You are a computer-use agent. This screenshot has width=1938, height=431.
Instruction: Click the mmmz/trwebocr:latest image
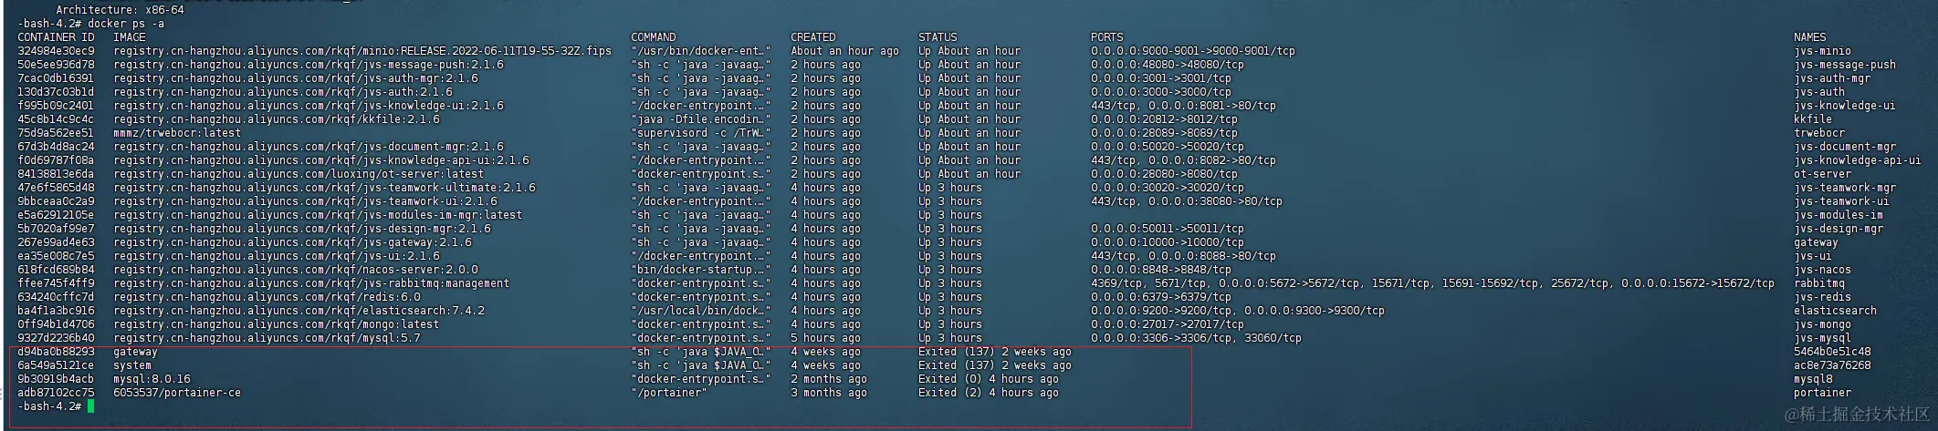pyautogui.click(x=177, y=133)
